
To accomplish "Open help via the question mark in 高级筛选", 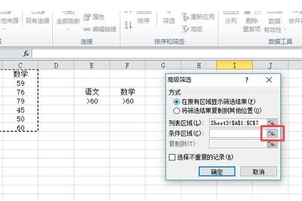I will point(247,80).
